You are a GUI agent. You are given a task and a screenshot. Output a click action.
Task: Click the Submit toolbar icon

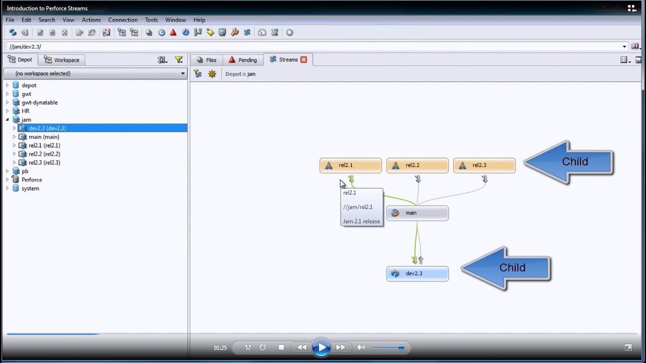tap(79, 32)
